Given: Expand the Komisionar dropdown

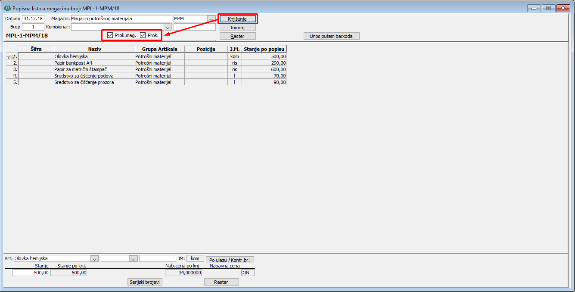Looking at the screenshot, I should [x=168, y=27].
